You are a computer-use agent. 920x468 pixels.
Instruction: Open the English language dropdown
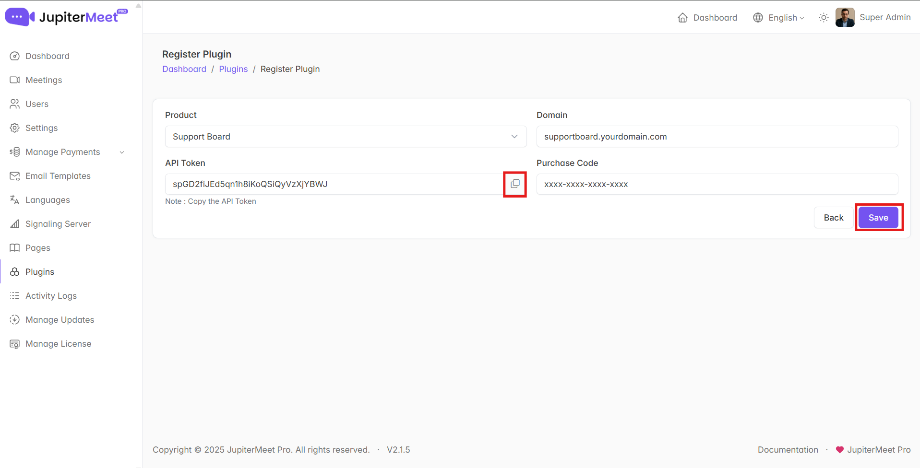pyautogui.click(x=786, y=18)
